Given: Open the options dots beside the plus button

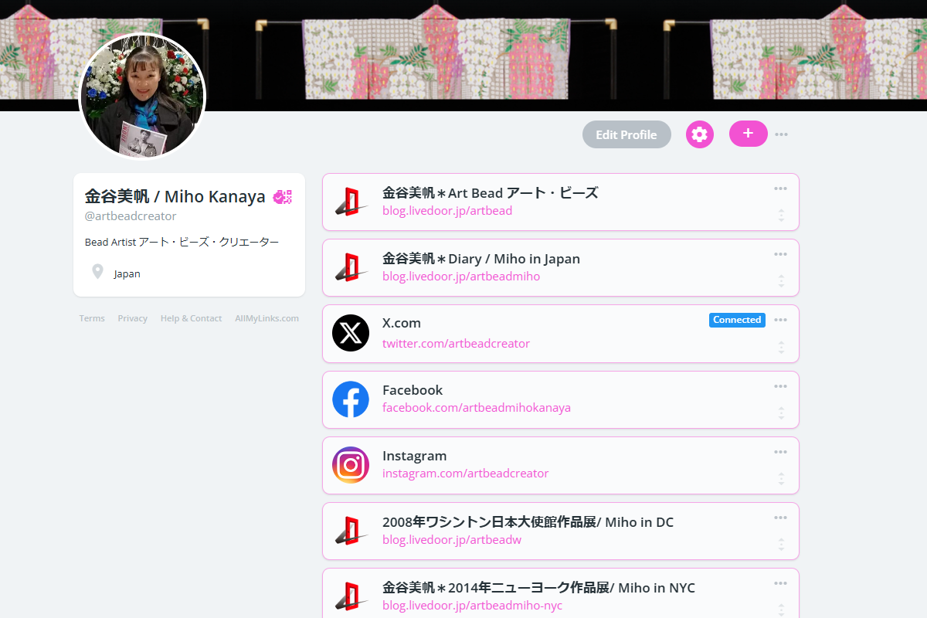Looking at the screenshot, I should point(782,134).
